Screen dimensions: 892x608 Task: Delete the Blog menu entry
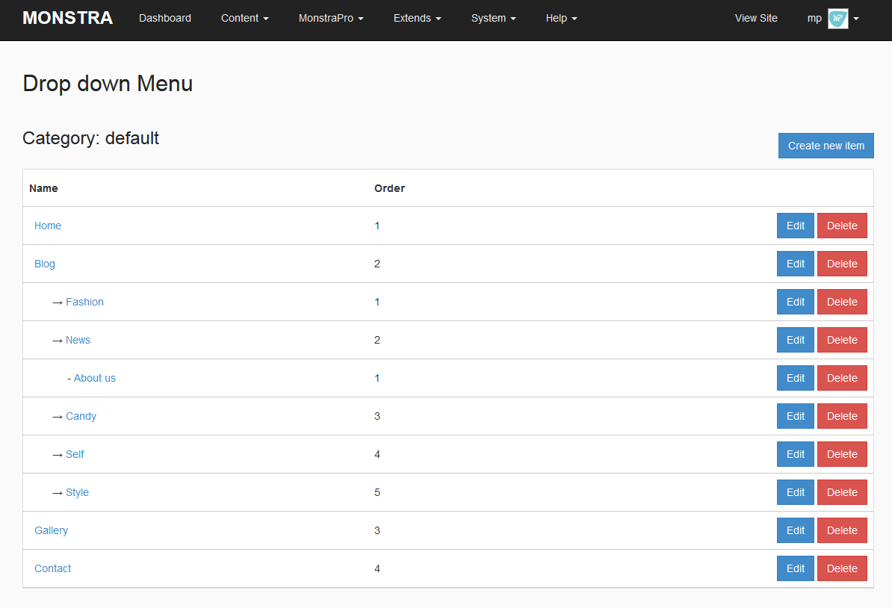pyautogui.click(x=842, y=263)
